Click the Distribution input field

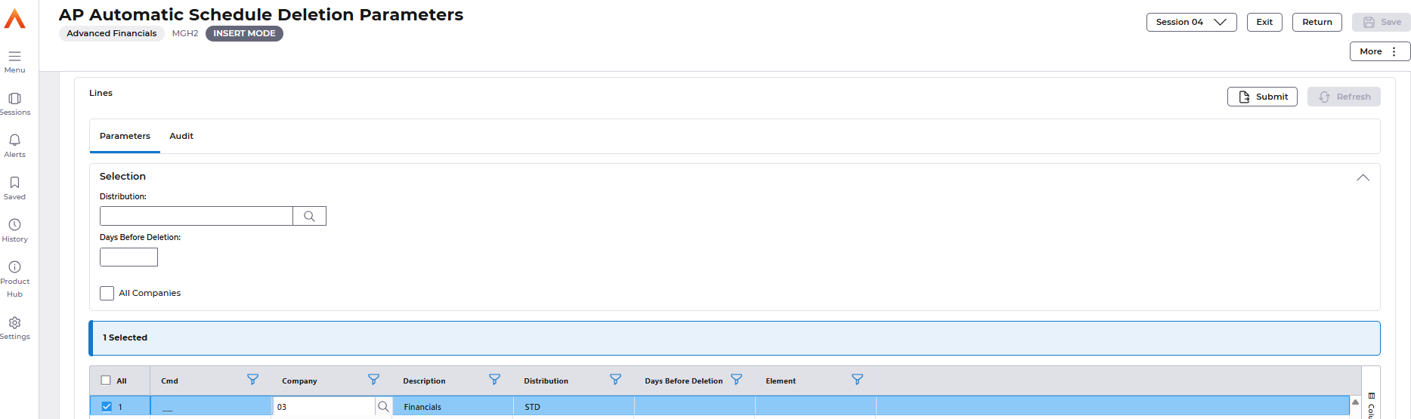coord(196,216)
